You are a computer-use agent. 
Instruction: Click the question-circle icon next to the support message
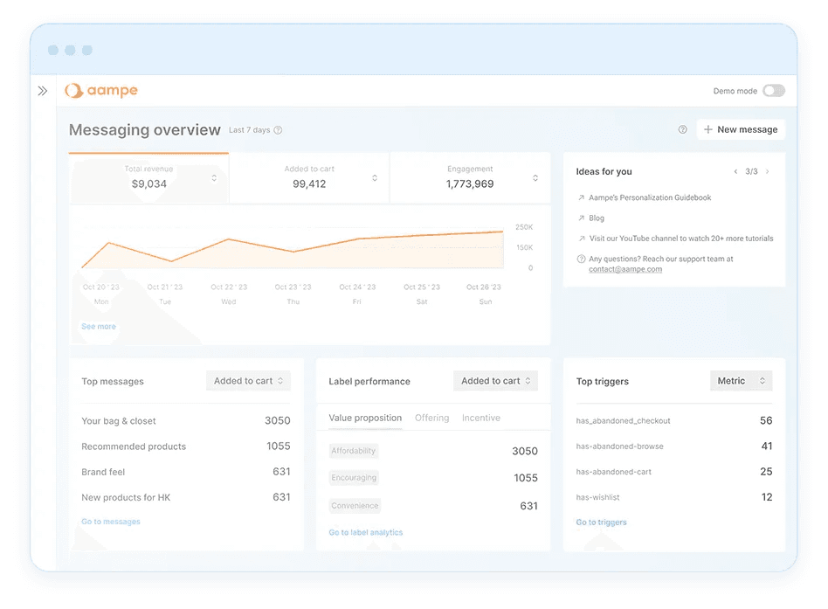579,259
